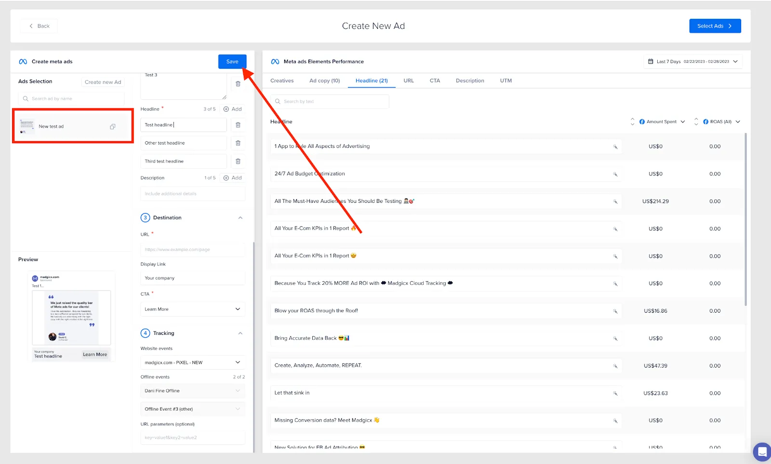Open the Website events pixel dropdown

point(193,362)
